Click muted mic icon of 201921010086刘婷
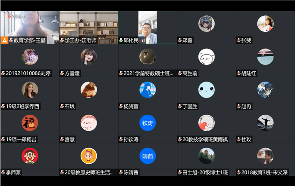 3,73
